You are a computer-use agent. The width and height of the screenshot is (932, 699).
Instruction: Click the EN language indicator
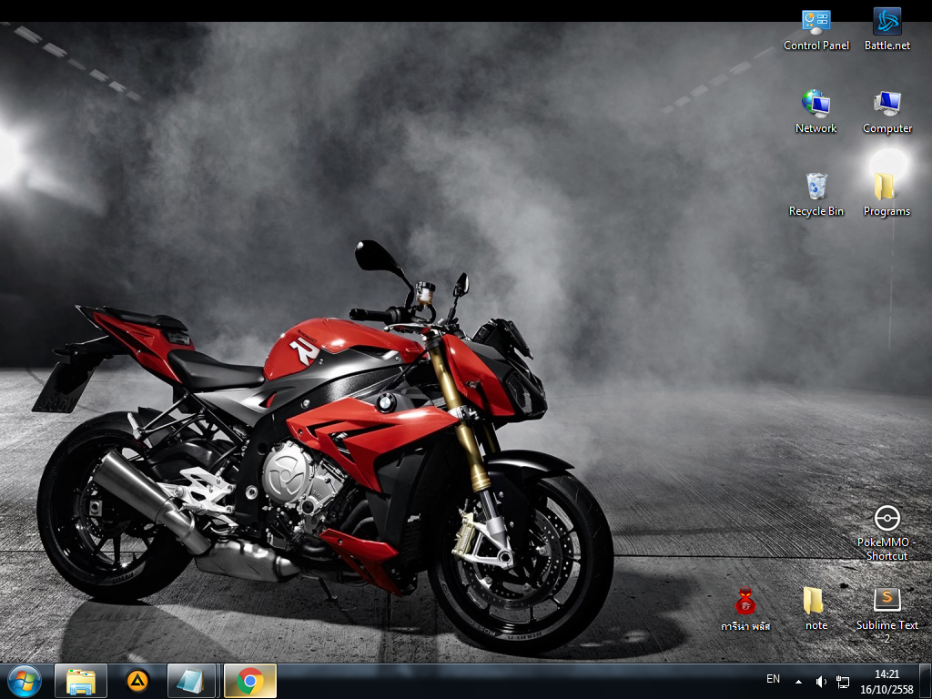coord(773,679)
